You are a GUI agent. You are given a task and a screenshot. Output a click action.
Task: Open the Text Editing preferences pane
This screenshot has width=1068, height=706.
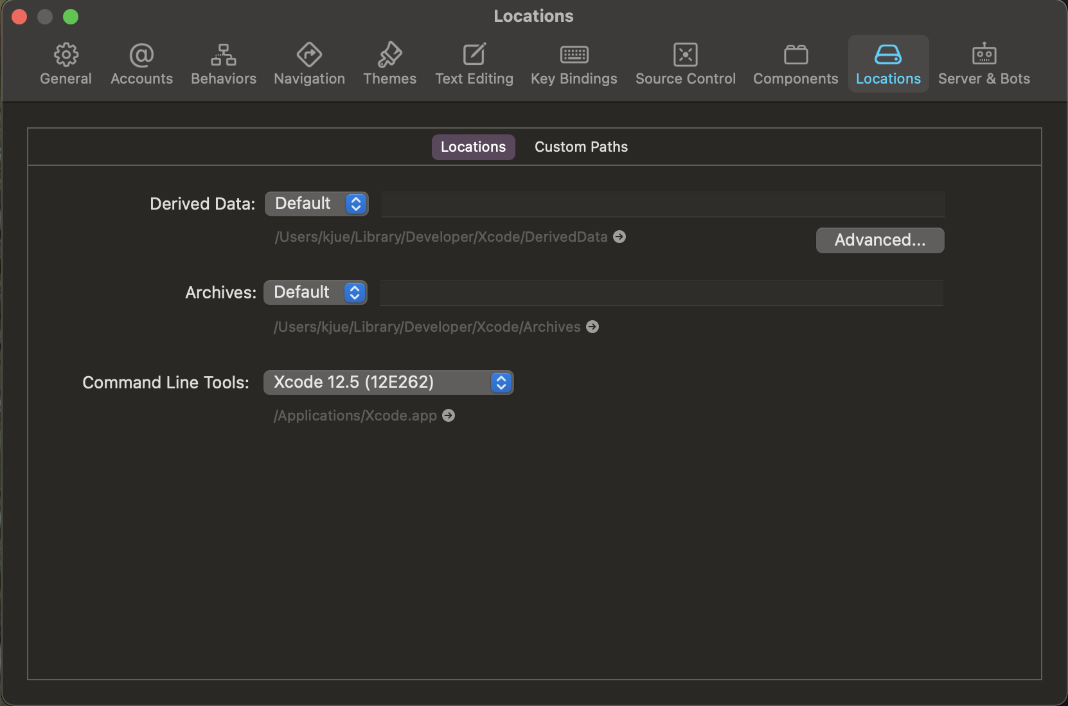tap(474, 62)
